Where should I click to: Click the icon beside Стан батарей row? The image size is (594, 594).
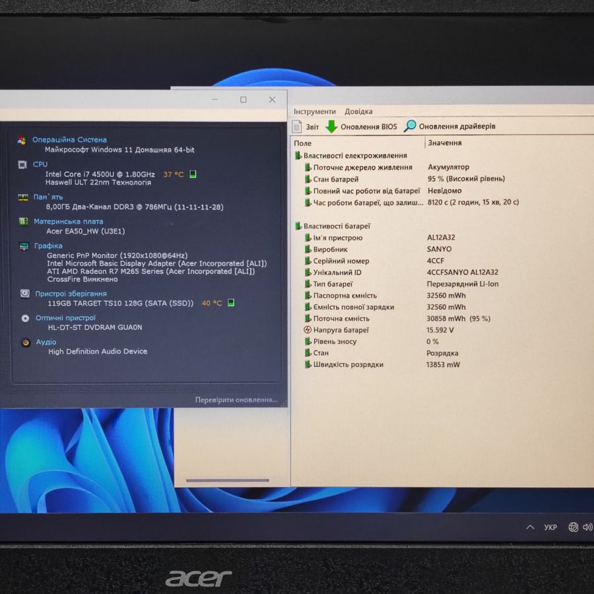(x=308, y=179)
